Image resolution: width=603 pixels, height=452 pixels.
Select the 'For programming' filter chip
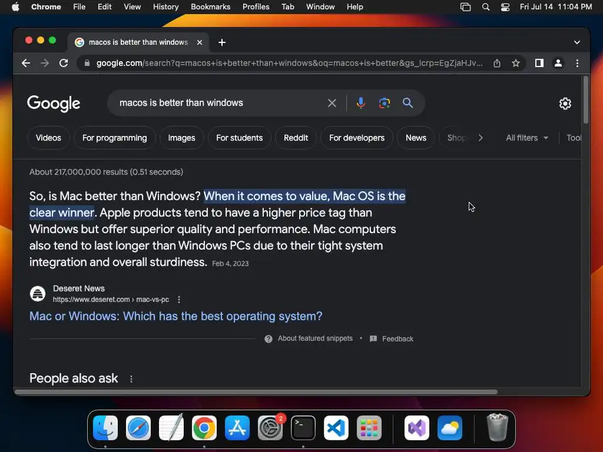click(115, 138)
